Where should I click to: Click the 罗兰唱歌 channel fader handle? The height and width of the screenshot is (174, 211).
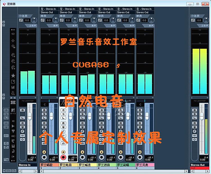[x=51, y=116]
